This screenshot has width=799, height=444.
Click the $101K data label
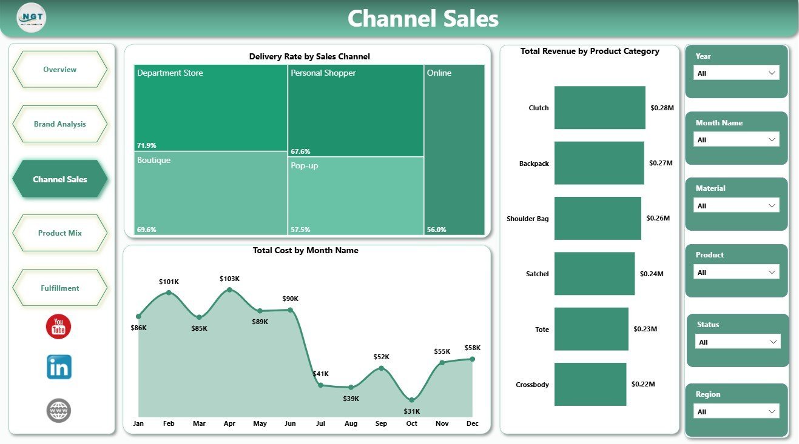click(169, 282)
